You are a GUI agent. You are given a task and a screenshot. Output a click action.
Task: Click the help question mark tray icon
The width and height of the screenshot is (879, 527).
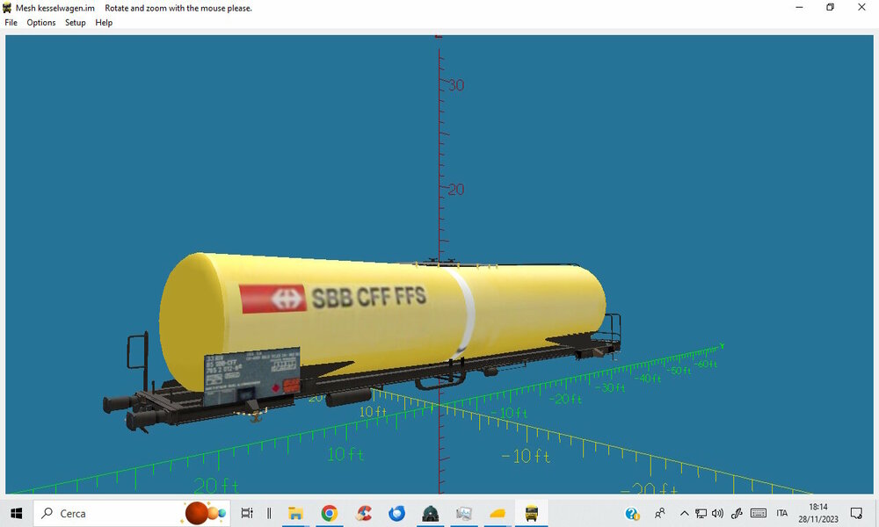[x=632, y=513]
